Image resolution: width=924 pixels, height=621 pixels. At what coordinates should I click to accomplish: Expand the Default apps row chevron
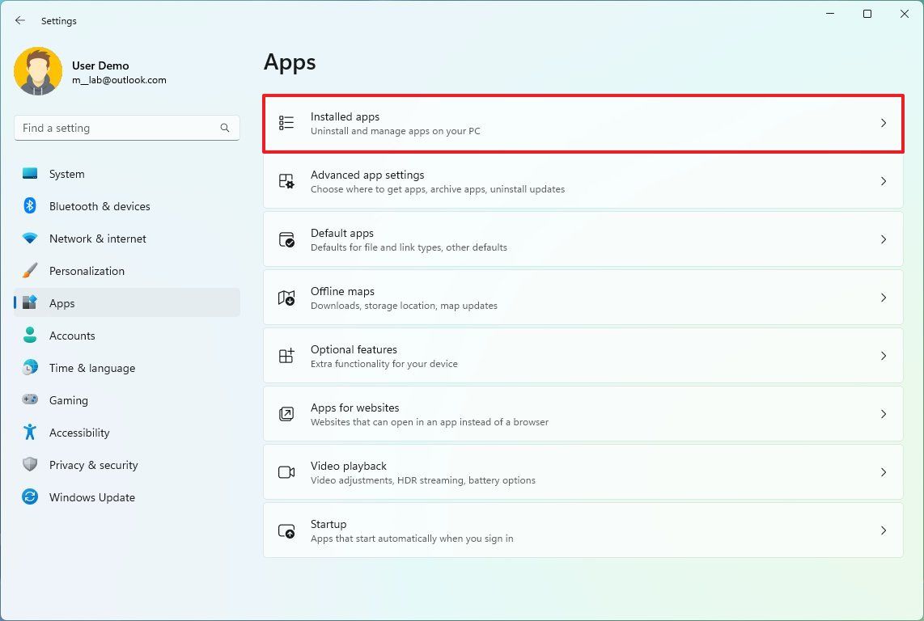[x=883, y=239]
